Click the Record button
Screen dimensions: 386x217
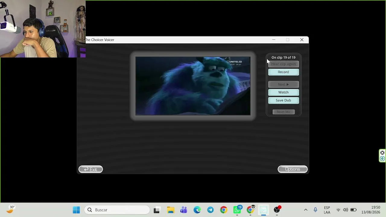pyautogui.click(x=283, y=72)
